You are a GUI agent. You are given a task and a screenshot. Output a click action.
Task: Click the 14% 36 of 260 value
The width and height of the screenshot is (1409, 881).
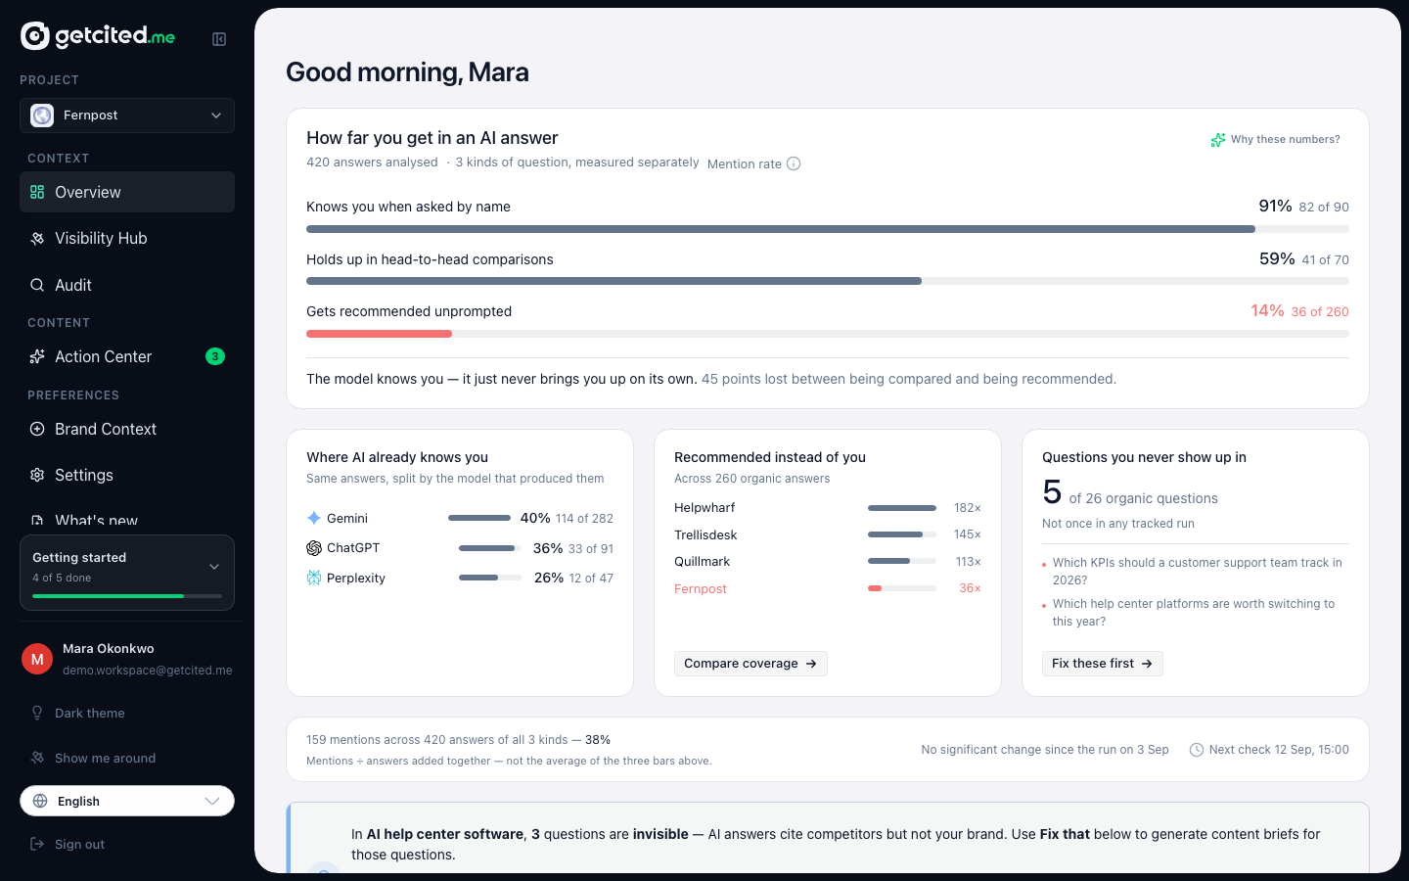pos(1299,311)
